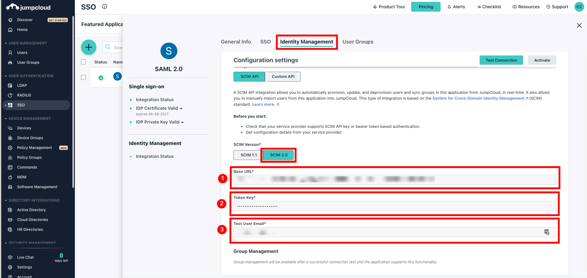Expand IDP Private Key Valid dropdown
This screenshot has height=278, width=587.
pyautogui.click(x=182, y=122)
